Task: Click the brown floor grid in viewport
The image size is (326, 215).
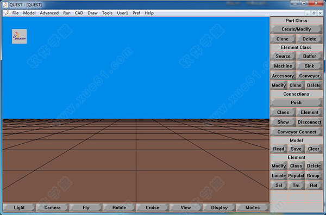Action: click(136, 161)
